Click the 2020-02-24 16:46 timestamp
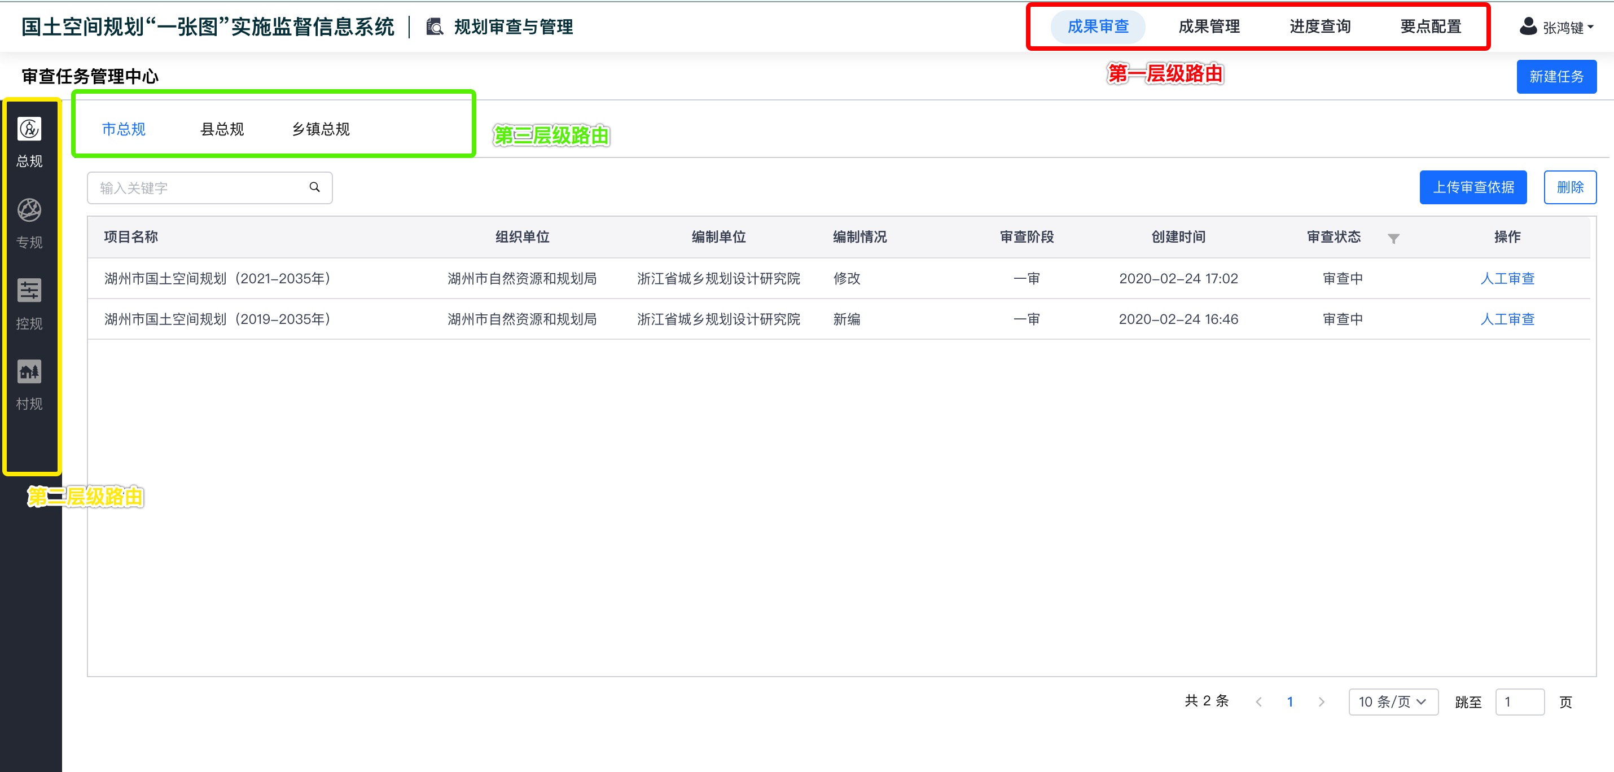Image resolution: width=1614 pixels, height=772 pixels. click(x=1178, y=319)
